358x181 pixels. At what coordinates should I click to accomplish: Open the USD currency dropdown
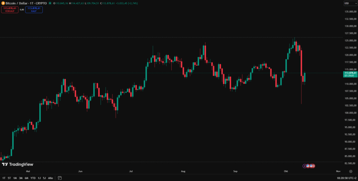coord(348,3)
